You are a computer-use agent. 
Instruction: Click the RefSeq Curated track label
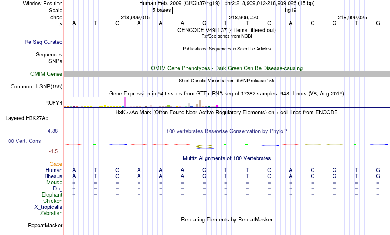44,42
